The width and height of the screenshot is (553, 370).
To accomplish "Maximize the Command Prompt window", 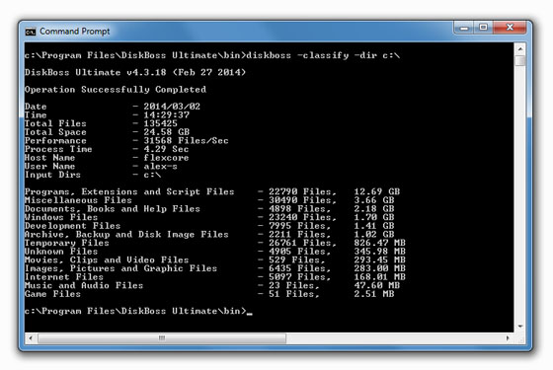I will click(484, 28).
